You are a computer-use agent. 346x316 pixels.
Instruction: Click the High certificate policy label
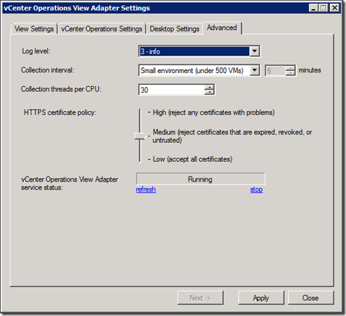point(213,112)
